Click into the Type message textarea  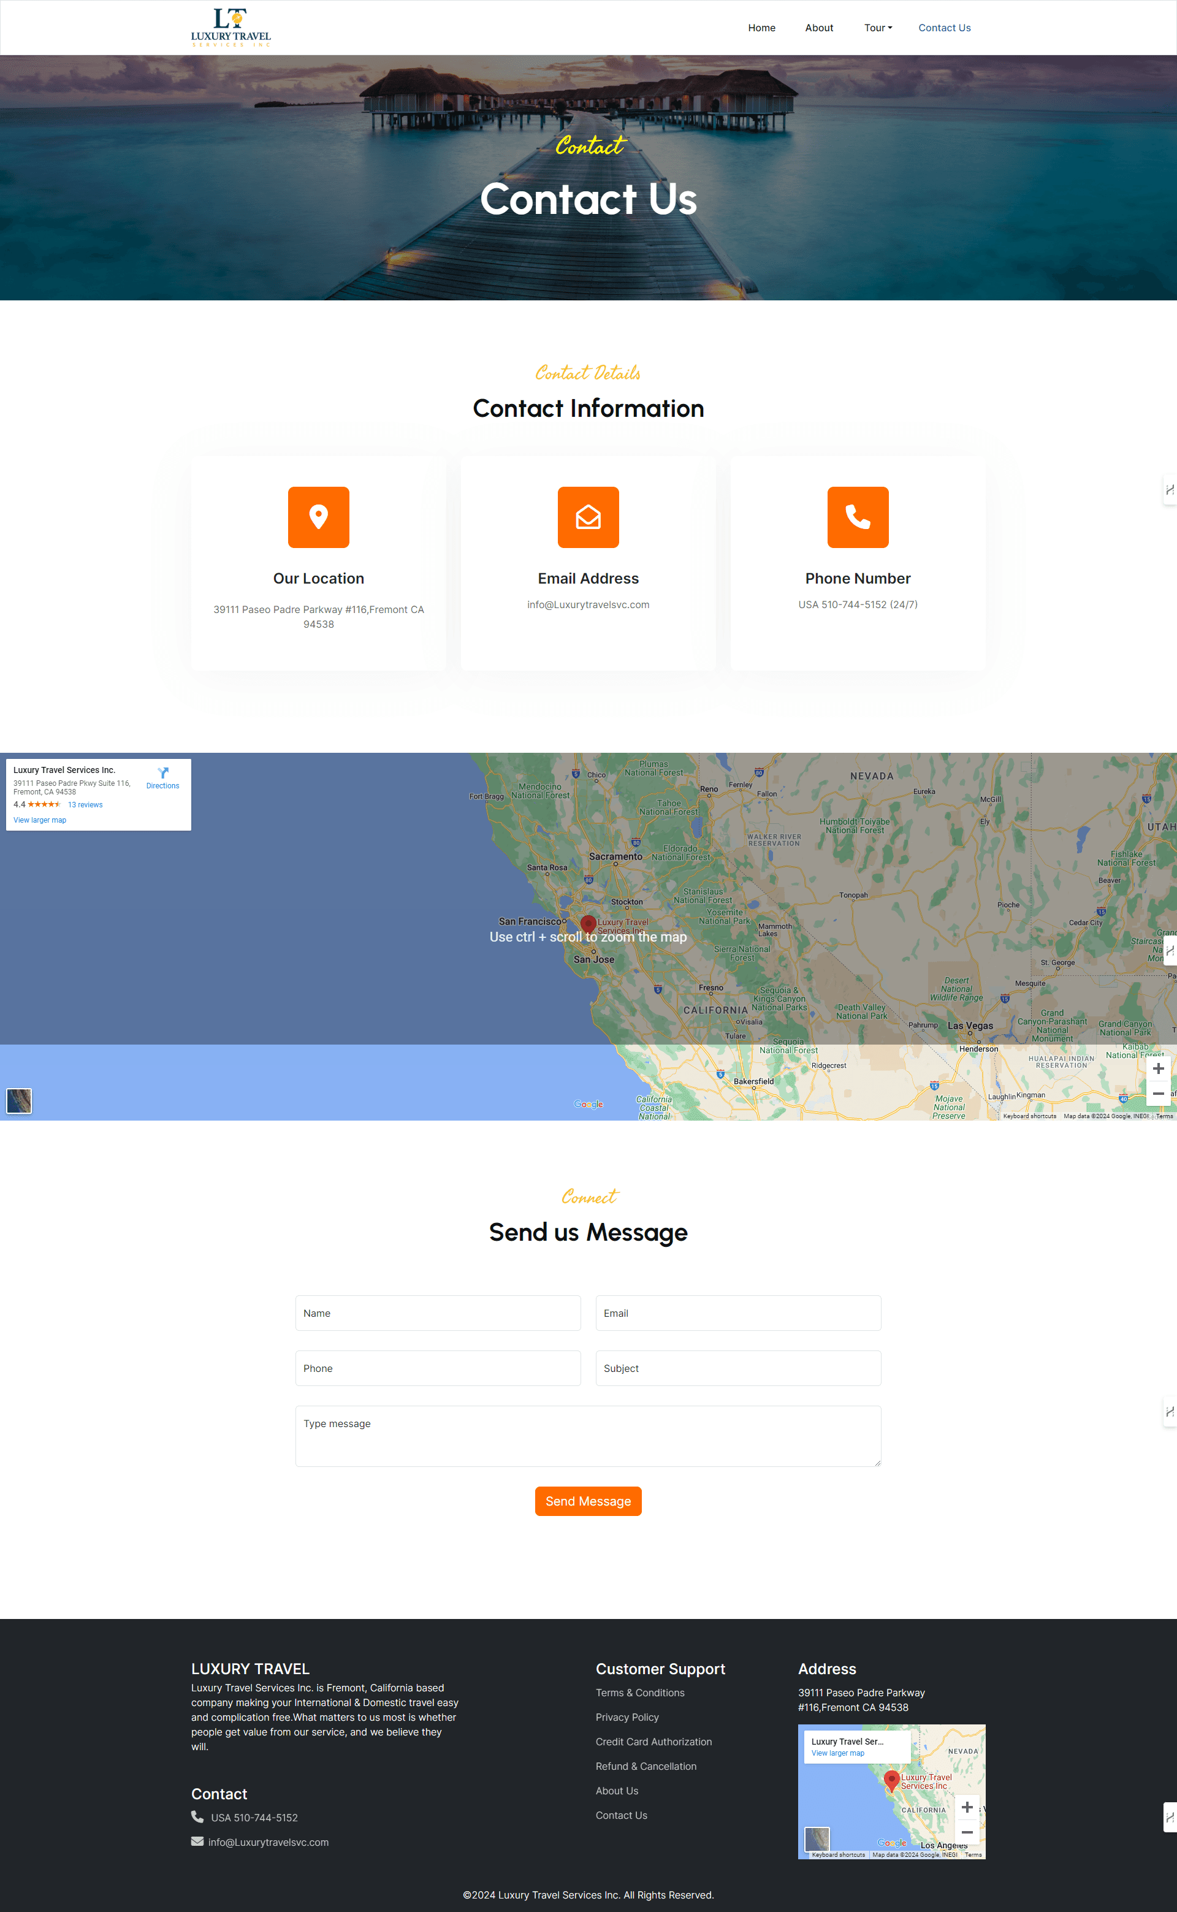coord(588,1436)
